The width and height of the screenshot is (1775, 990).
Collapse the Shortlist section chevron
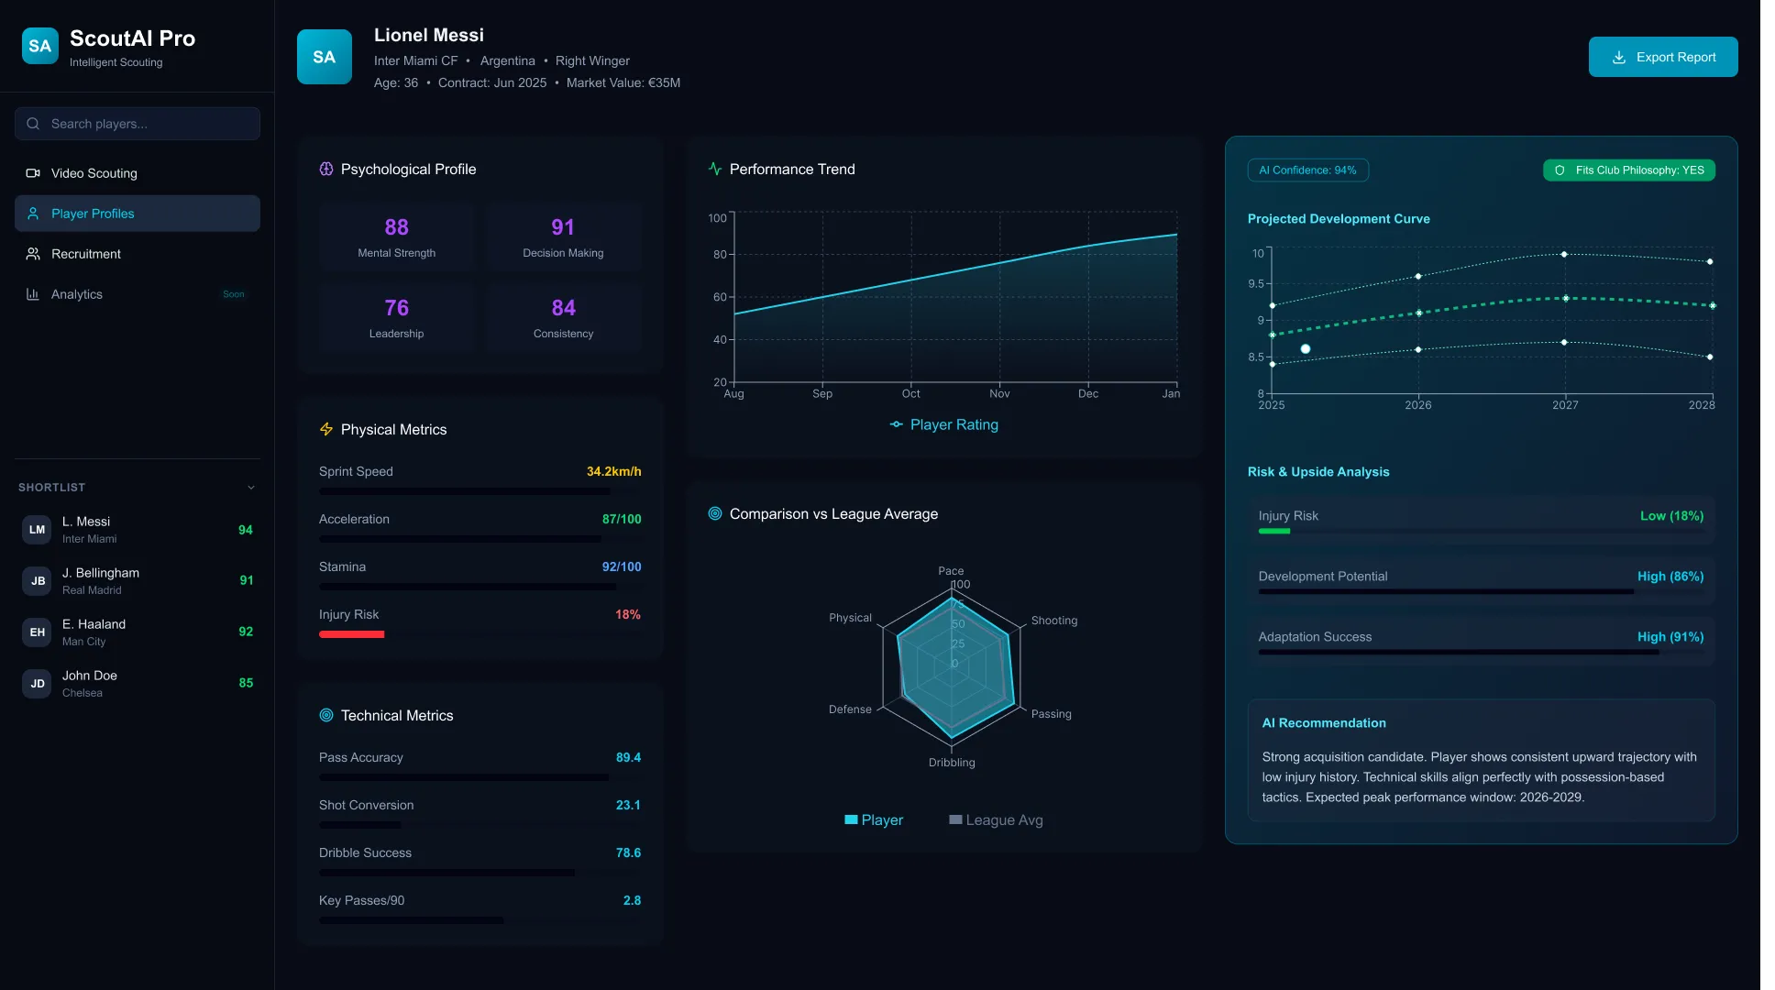tap(251, 488)
